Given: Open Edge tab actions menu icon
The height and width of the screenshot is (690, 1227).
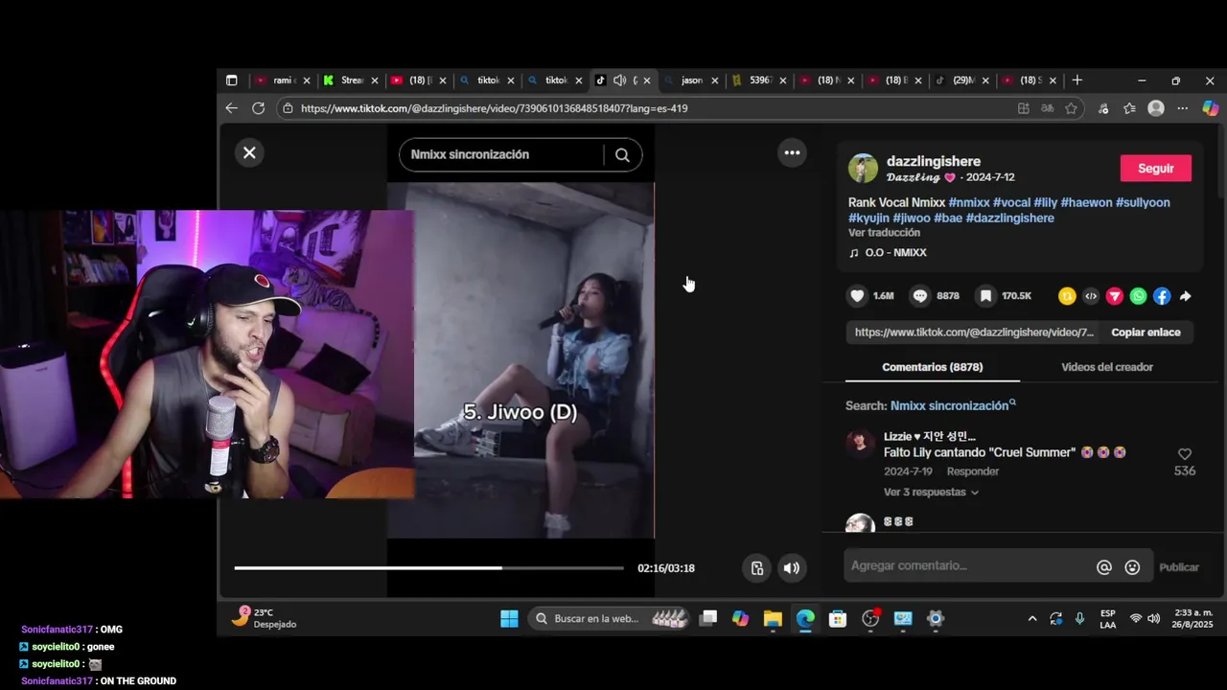Looking at the screenshot, I should (x=231, y=80).
